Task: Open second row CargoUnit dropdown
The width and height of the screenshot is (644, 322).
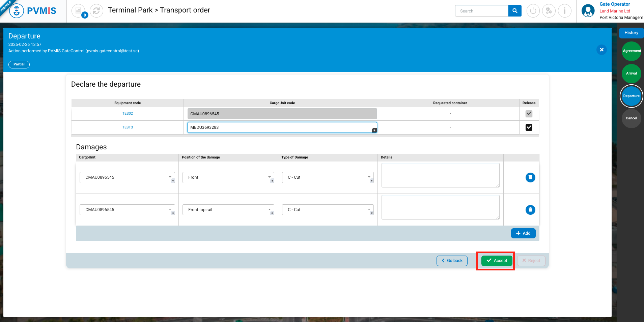Action: (127, 210)
